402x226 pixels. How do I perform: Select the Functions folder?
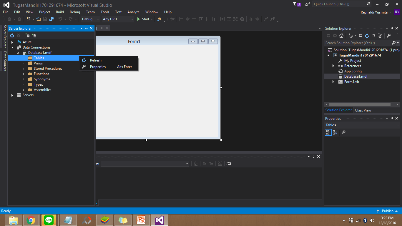[x=41, y=74]
